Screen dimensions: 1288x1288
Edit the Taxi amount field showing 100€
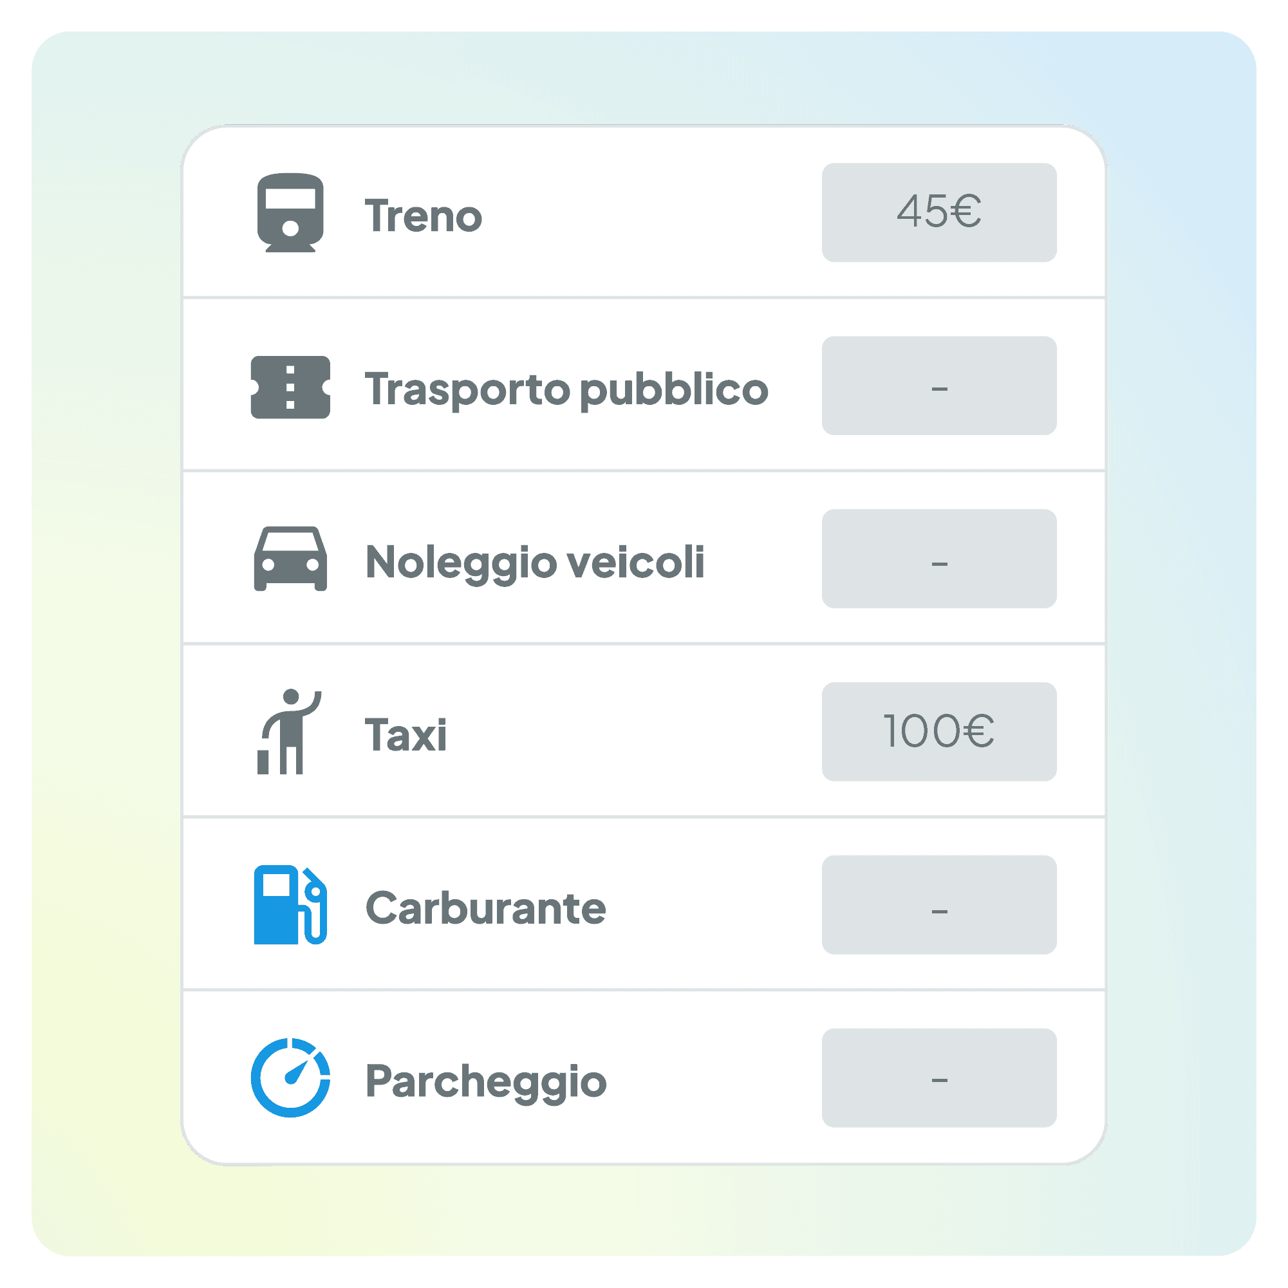tap(939, 732)
